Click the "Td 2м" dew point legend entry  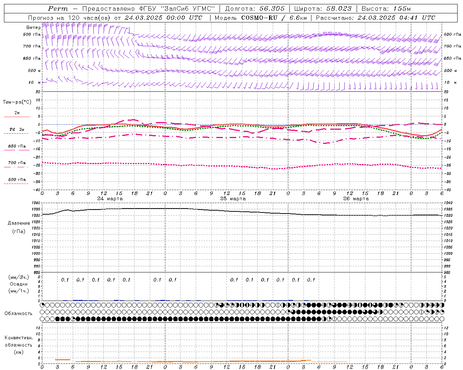[x=17, y=129]
